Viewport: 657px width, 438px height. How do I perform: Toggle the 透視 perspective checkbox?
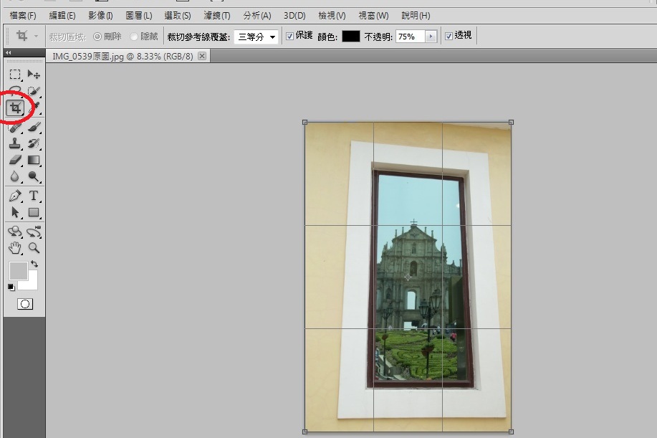449,36
